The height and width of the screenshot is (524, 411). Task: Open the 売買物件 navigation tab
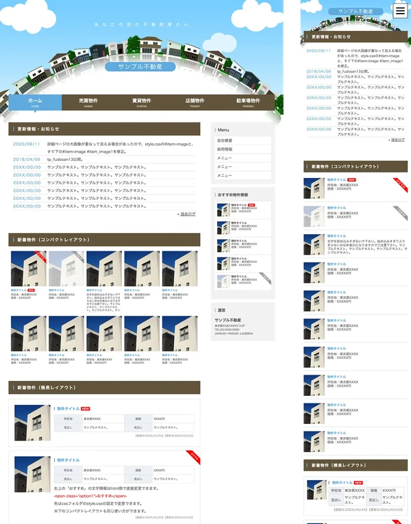[x=88, y=102]
